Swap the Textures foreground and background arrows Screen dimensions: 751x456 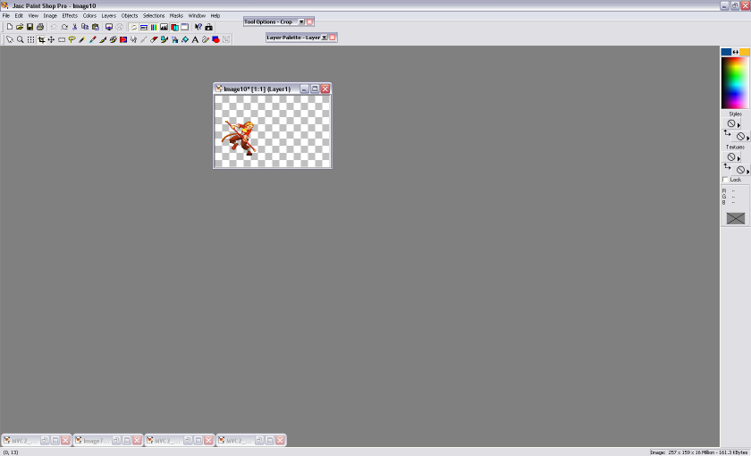(x=727, y=167)
